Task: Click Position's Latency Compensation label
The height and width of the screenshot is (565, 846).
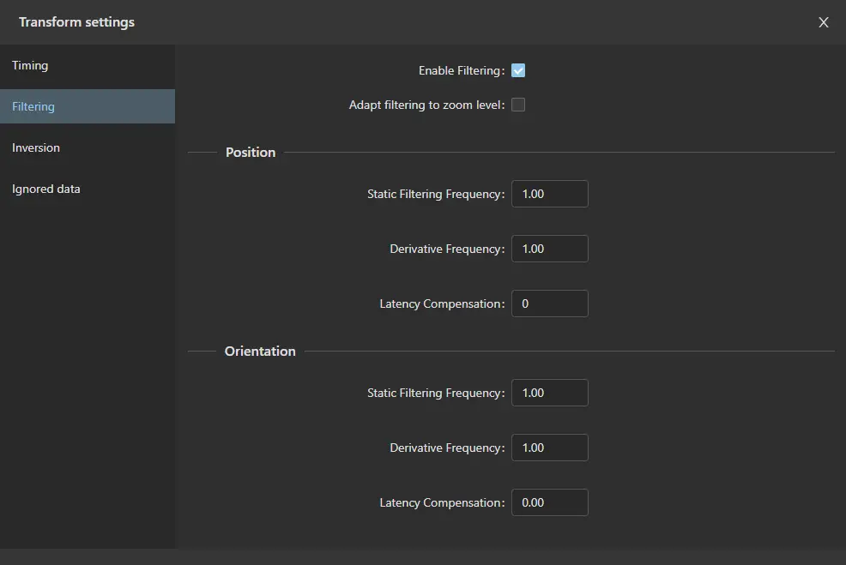Action: [x=441, y=304]
